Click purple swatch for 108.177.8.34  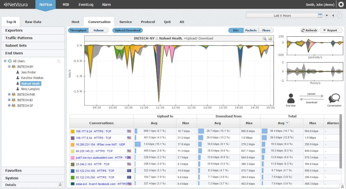pyautogui.click(x=72, y=138)
